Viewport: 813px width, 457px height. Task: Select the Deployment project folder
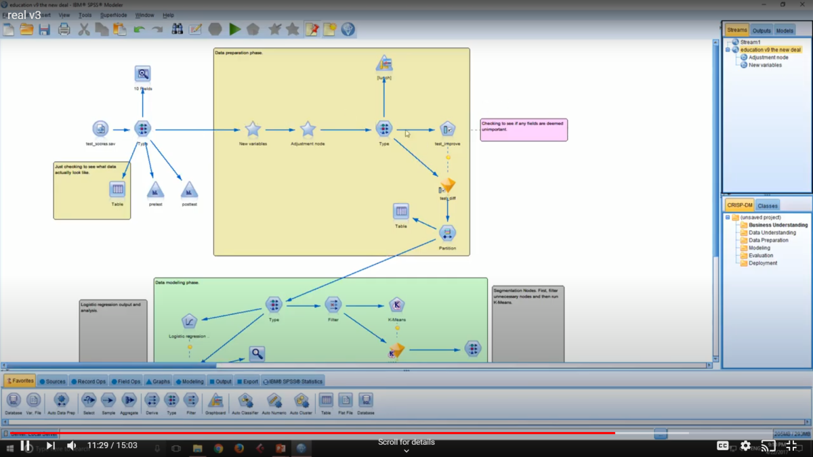(763, 263)
